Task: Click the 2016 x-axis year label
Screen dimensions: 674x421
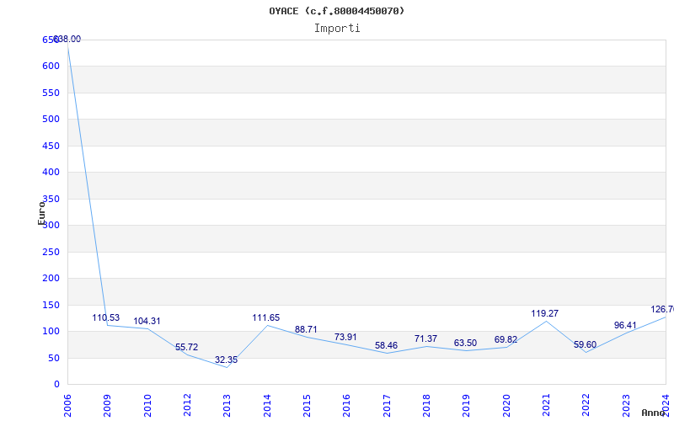Action: click(x=347, y=406)
